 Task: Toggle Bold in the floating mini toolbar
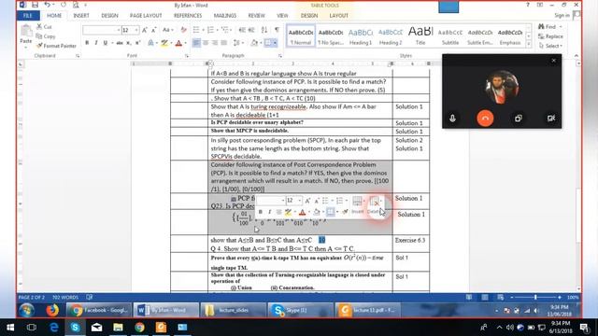(261, 212)
